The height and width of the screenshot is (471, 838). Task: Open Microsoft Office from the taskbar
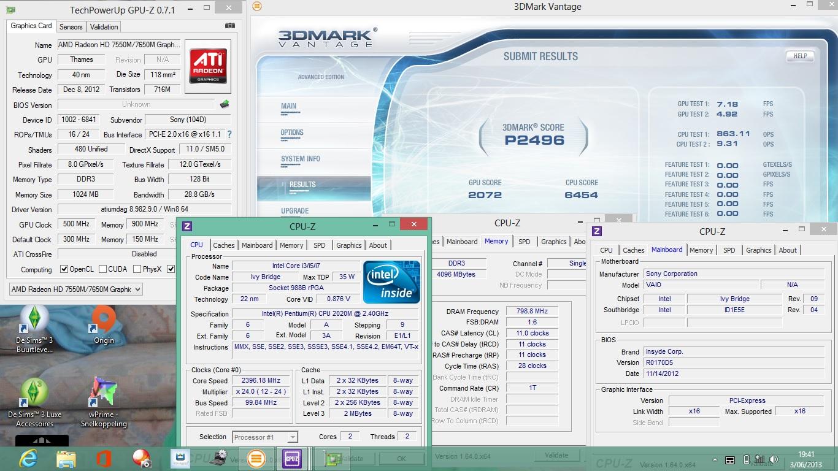pos(104,459)
